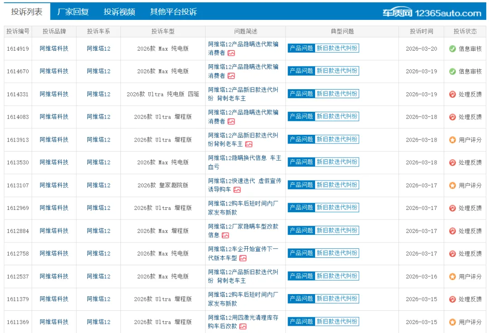
Task: Click complaint number 1613107
Action: [18, 186]
